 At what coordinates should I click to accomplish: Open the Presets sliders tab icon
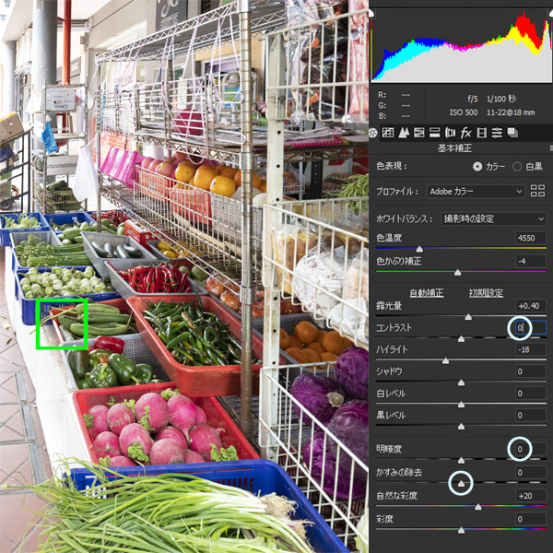click(497, 133)
